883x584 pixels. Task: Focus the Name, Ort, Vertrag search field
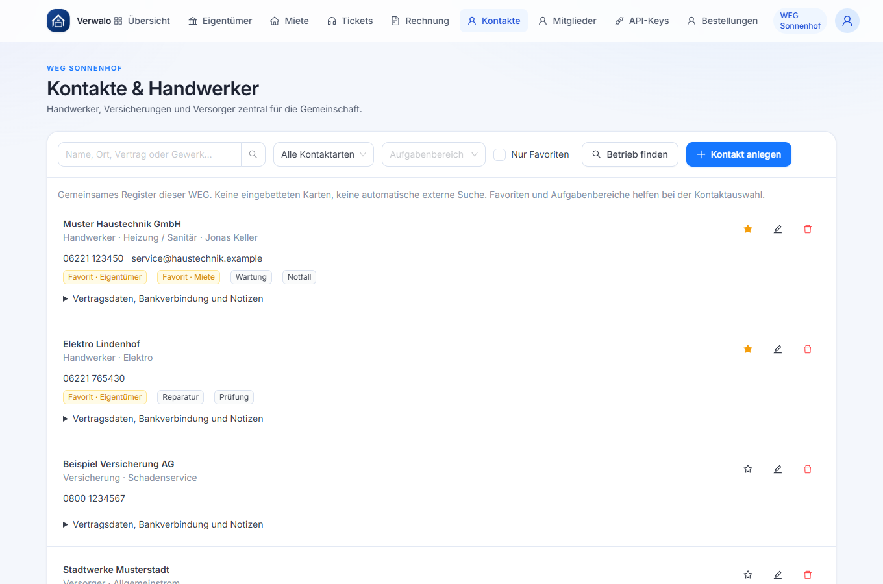(149, 154)
